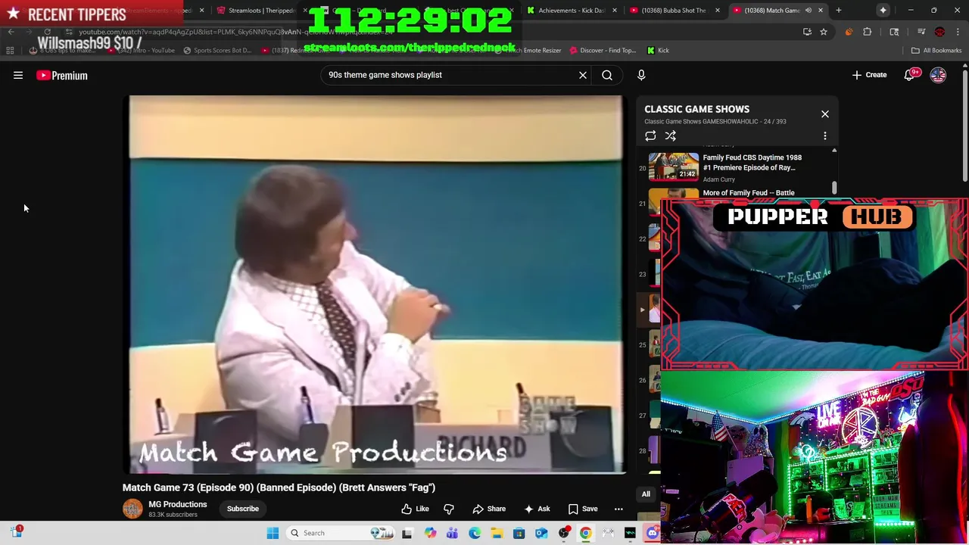The width and height of the screenshot is (969, 545).
Task: Open Microsoft Store taskbar icon
Action: [x=519, y=533]
